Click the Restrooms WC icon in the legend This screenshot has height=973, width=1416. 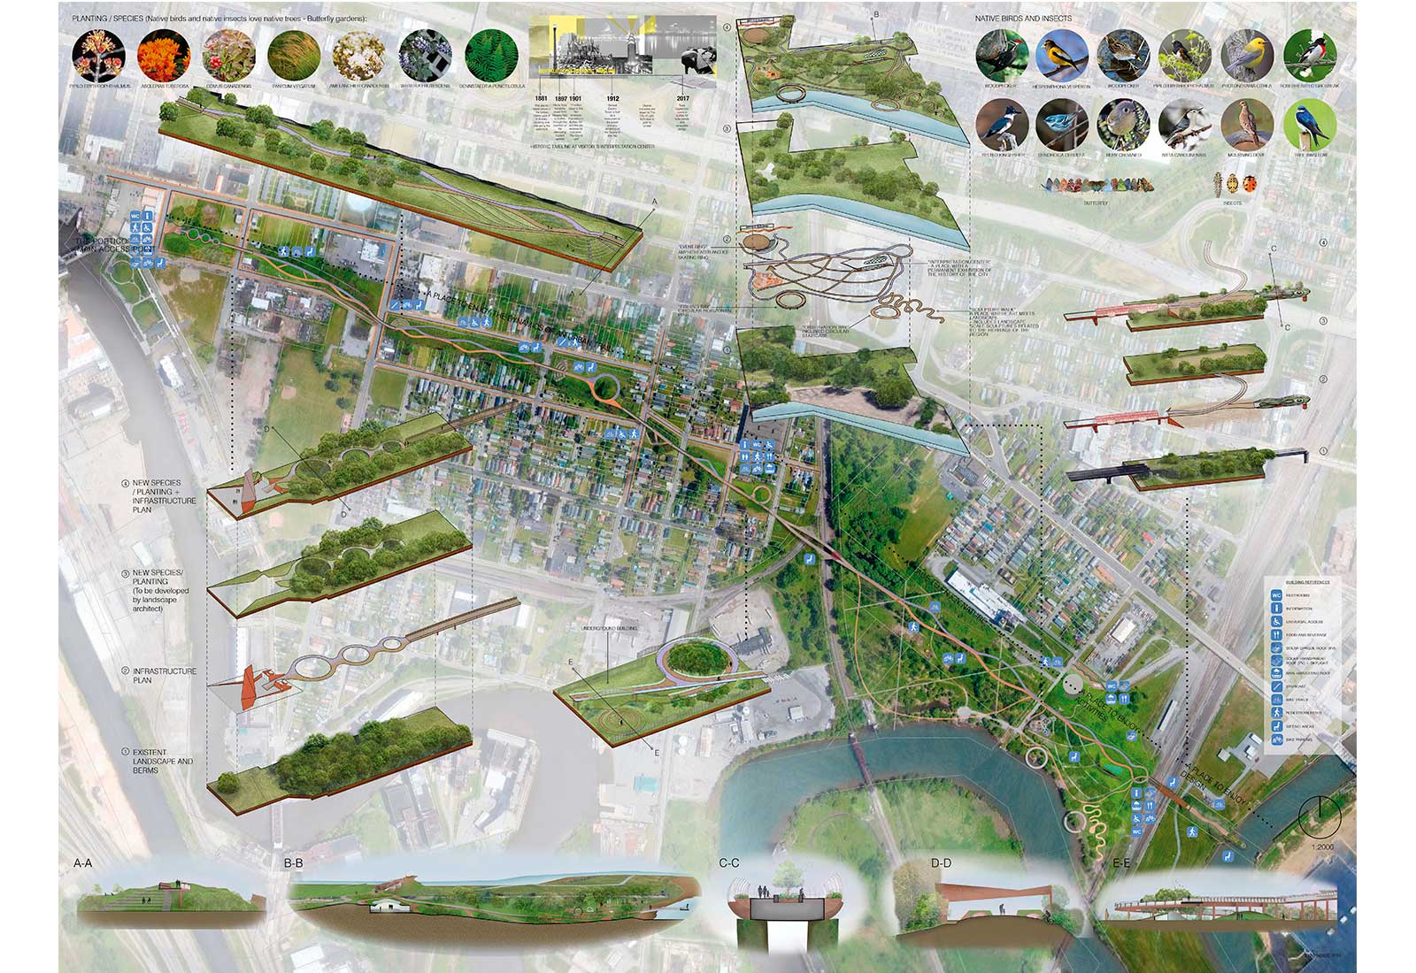point(1276,595)
